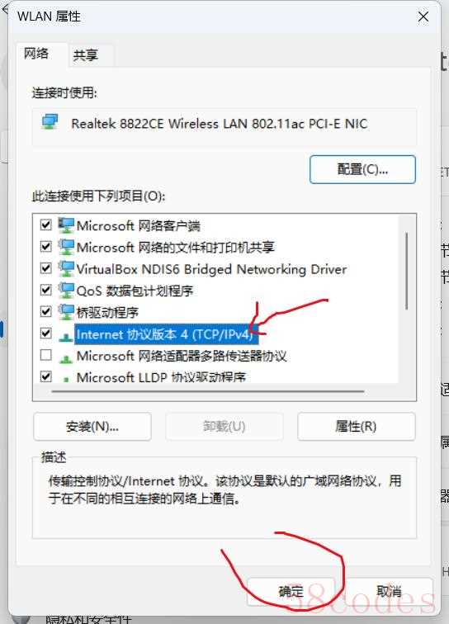
Task: Enable Microsoft 网络适配器多路传送器协议 checkbox
Action: 46,355
